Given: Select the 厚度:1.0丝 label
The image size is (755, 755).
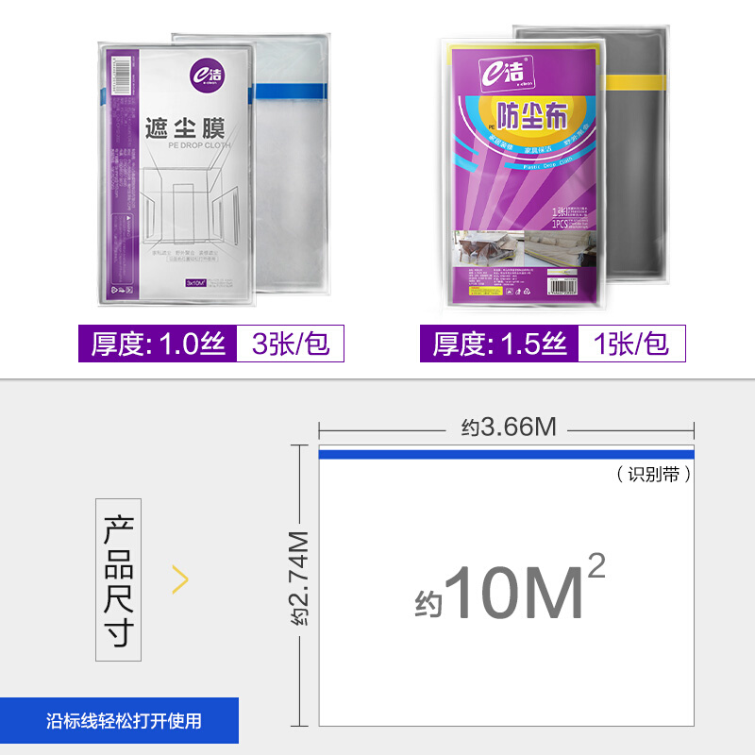Looking at the screenshot, I should pos(158,344).
